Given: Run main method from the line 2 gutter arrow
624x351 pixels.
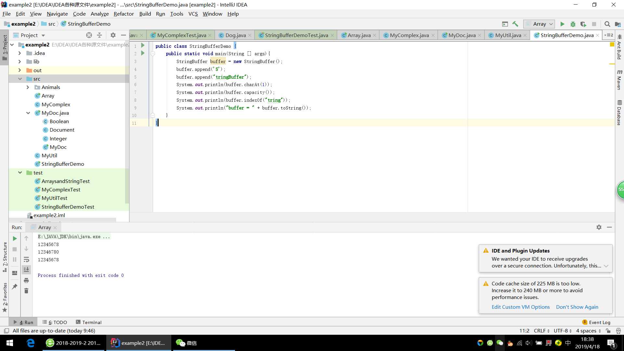Looking at the screenshot, I should [143, 53].
